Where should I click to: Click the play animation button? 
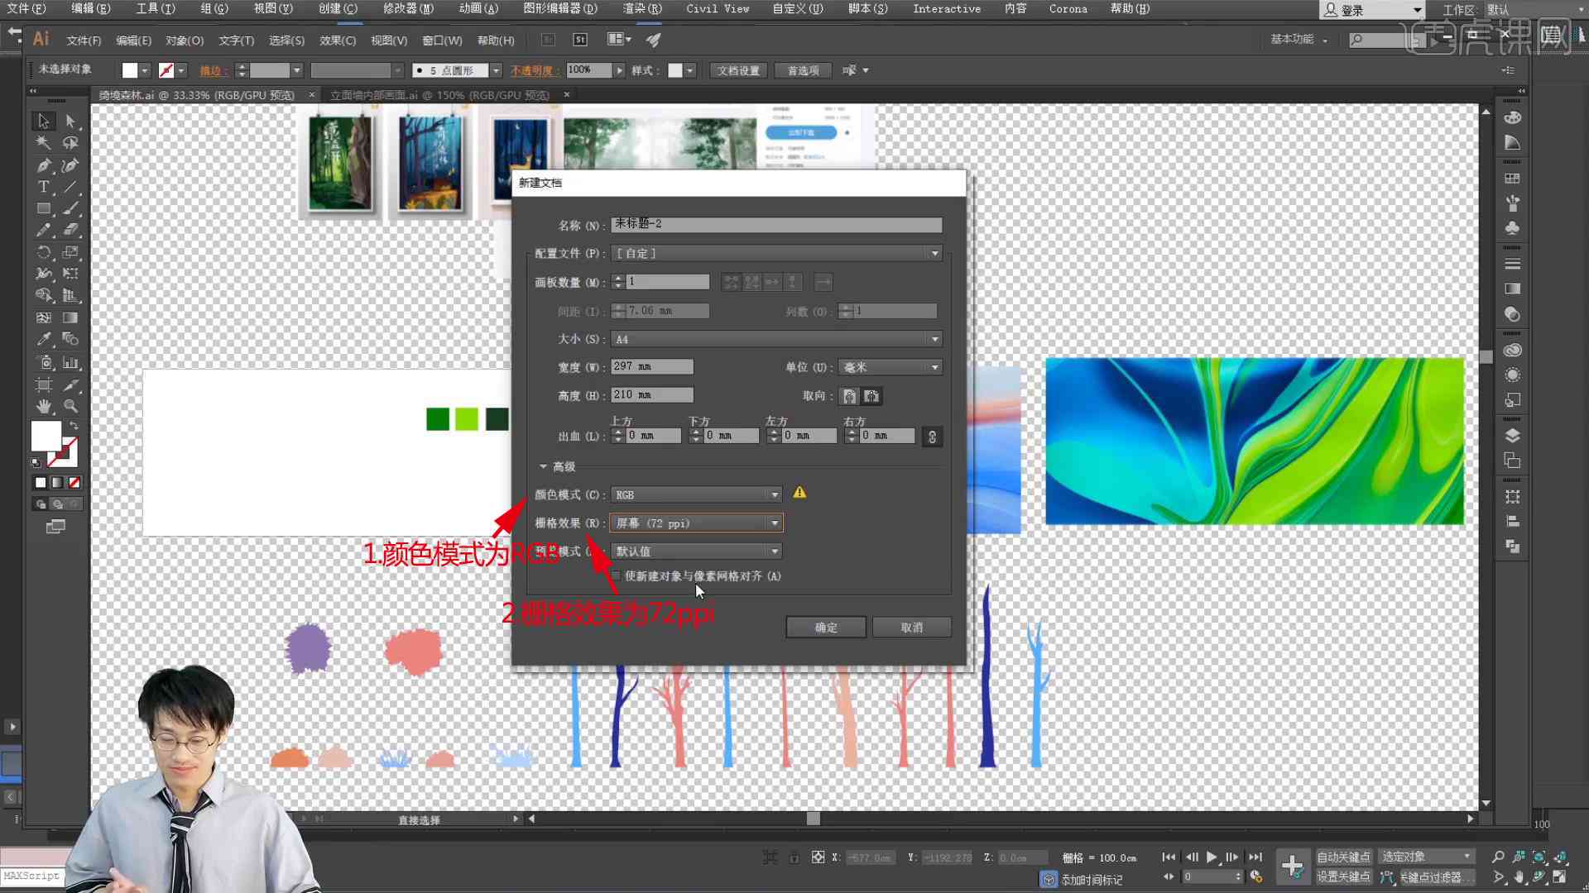(1212, 857)
